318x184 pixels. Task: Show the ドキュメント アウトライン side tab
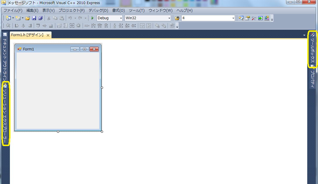pyautogui.click(x=5, y=57)
